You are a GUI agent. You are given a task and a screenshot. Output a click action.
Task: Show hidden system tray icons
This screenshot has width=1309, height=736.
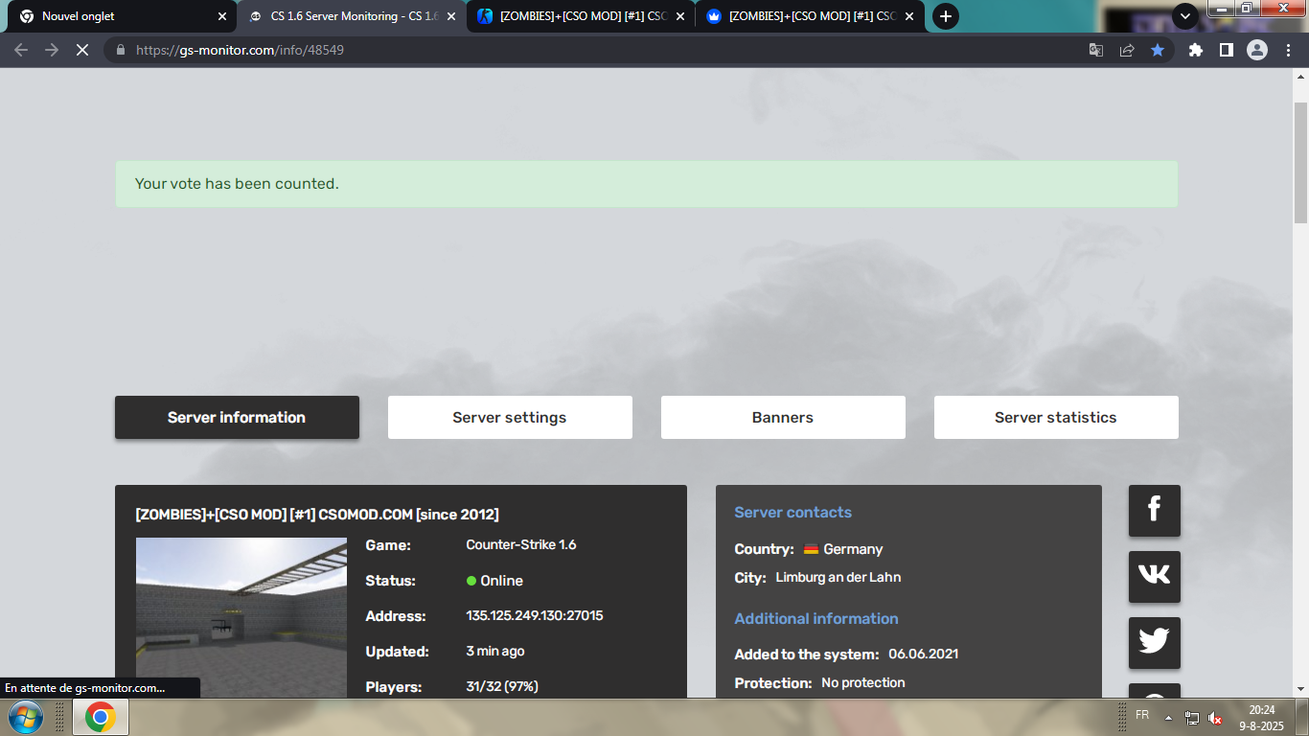tap(1168, 718)
